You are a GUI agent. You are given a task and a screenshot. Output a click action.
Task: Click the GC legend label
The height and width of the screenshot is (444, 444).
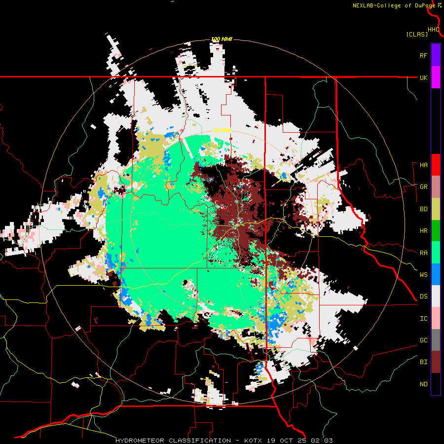tap(423, 340)
